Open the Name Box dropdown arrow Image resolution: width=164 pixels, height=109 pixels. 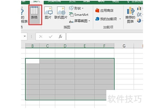pos(25,36)
